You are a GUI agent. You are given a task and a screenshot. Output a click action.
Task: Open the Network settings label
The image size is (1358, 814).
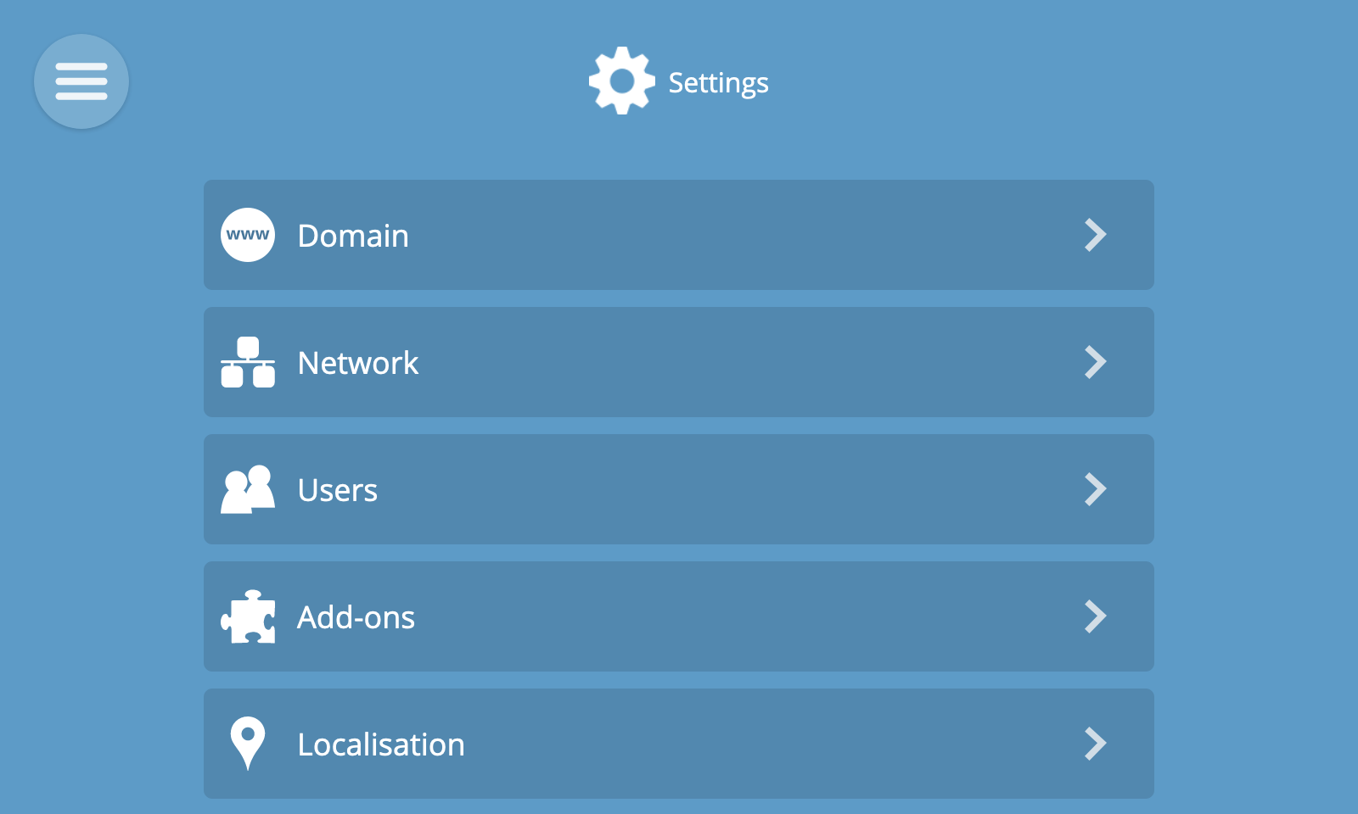[x=358, y=363]
